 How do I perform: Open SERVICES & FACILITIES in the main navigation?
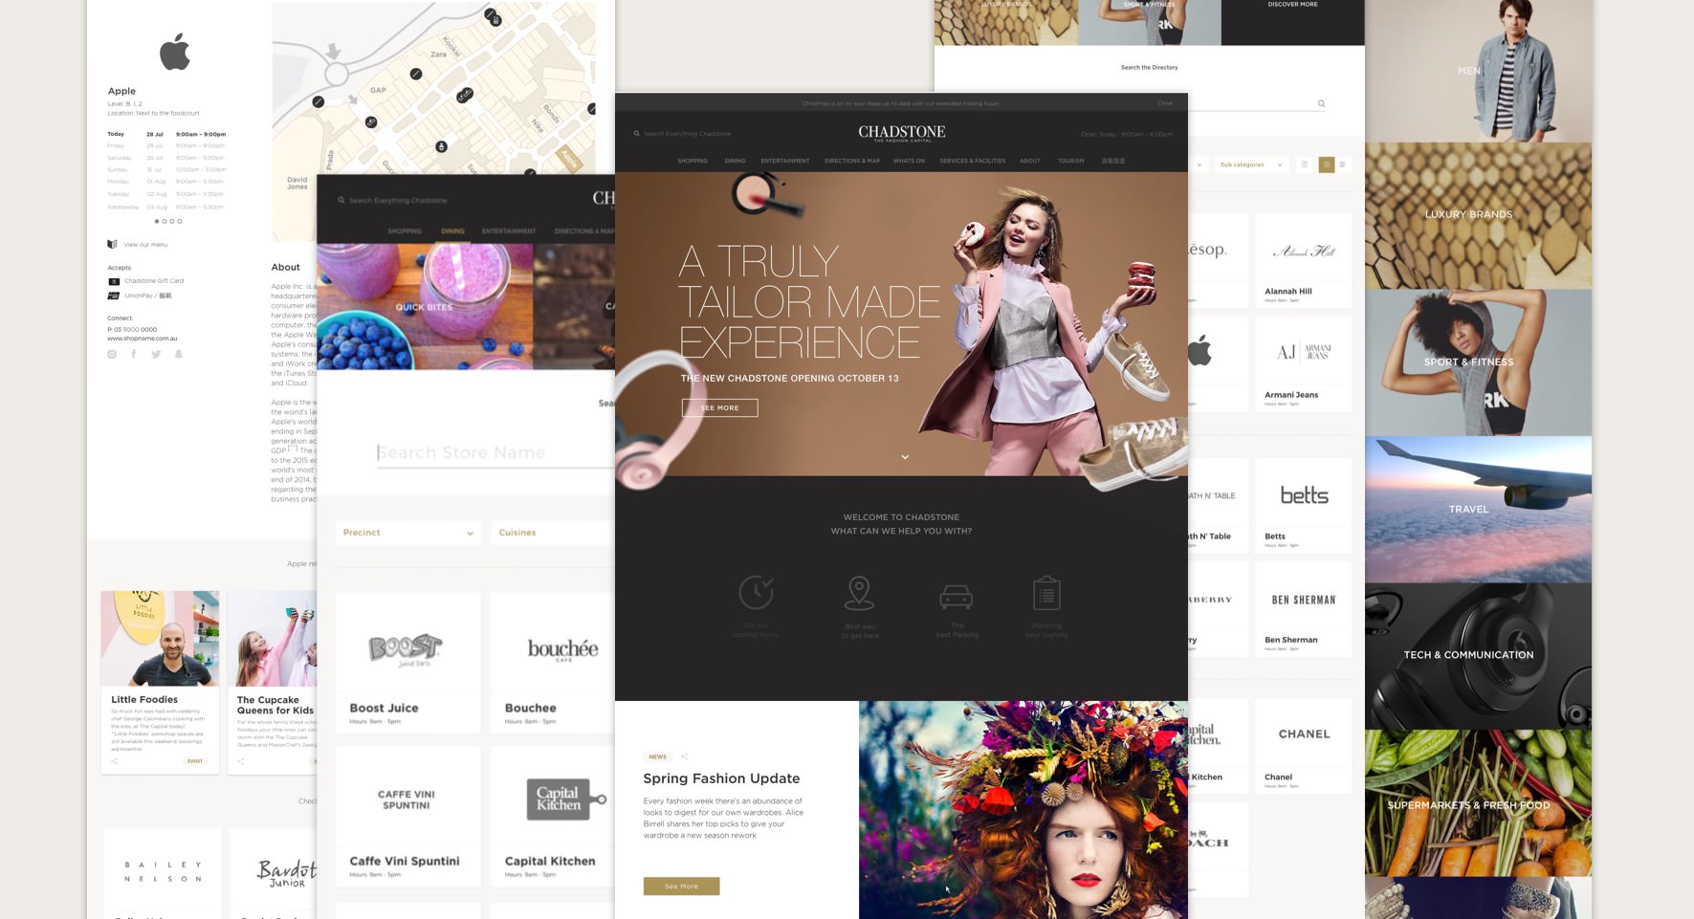click(972, 161)
